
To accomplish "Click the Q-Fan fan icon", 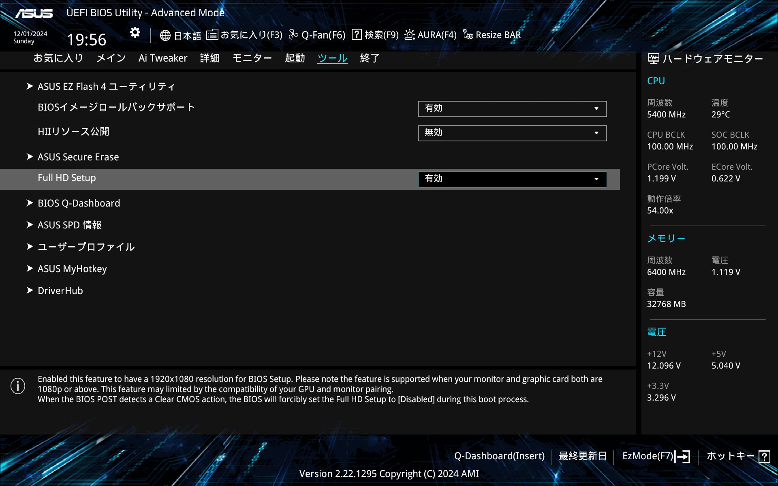I will [293, 35].
